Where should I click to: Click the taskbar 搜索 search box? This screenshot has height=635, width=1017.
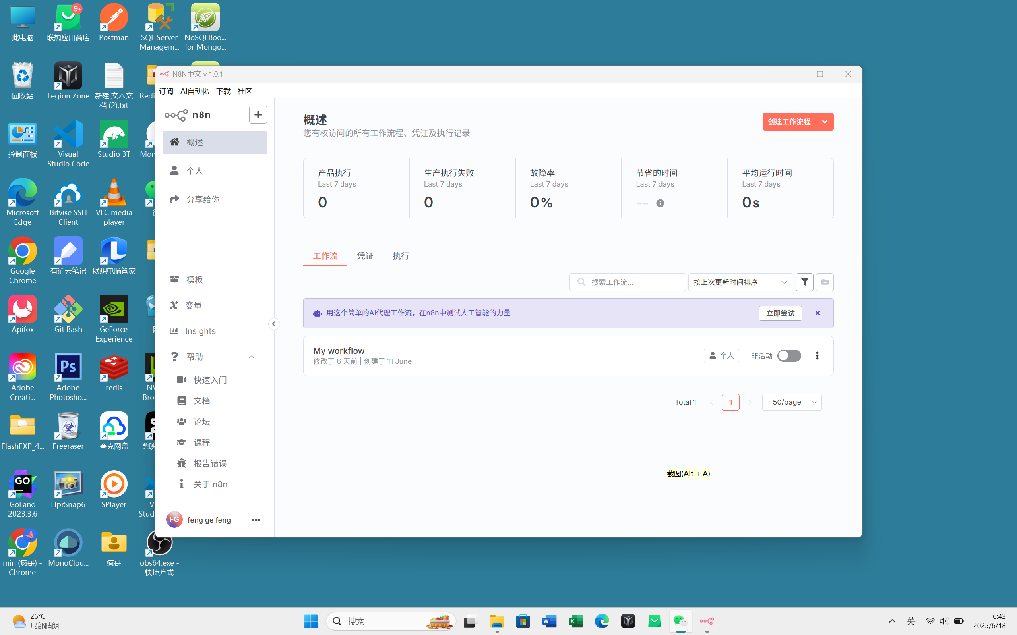click(391, 621)
